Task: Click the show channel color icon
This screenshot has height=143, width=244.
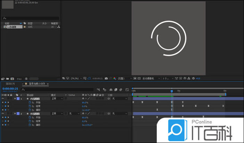Action: pos(114,78)
